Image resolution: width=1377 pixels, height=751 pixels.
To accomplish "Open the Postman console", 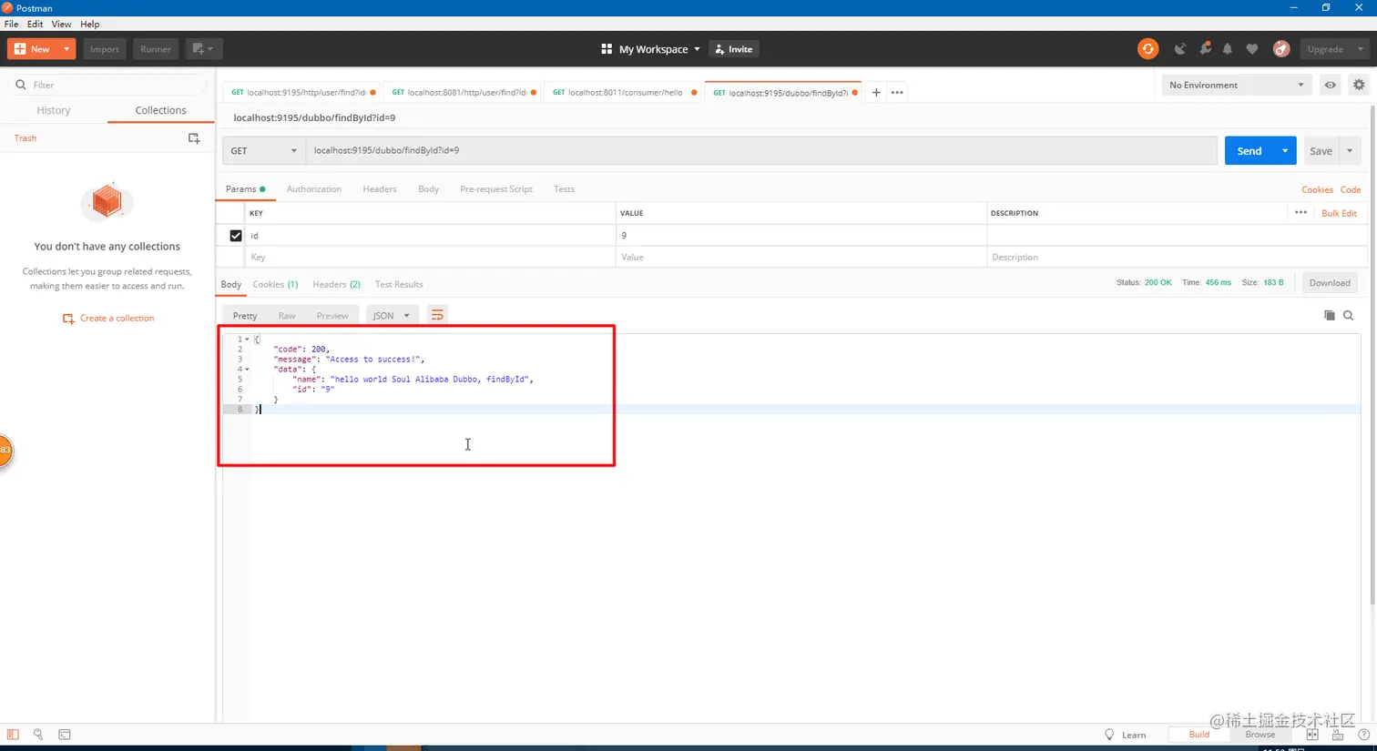I will pyautogui.click(x=65, y=735).
